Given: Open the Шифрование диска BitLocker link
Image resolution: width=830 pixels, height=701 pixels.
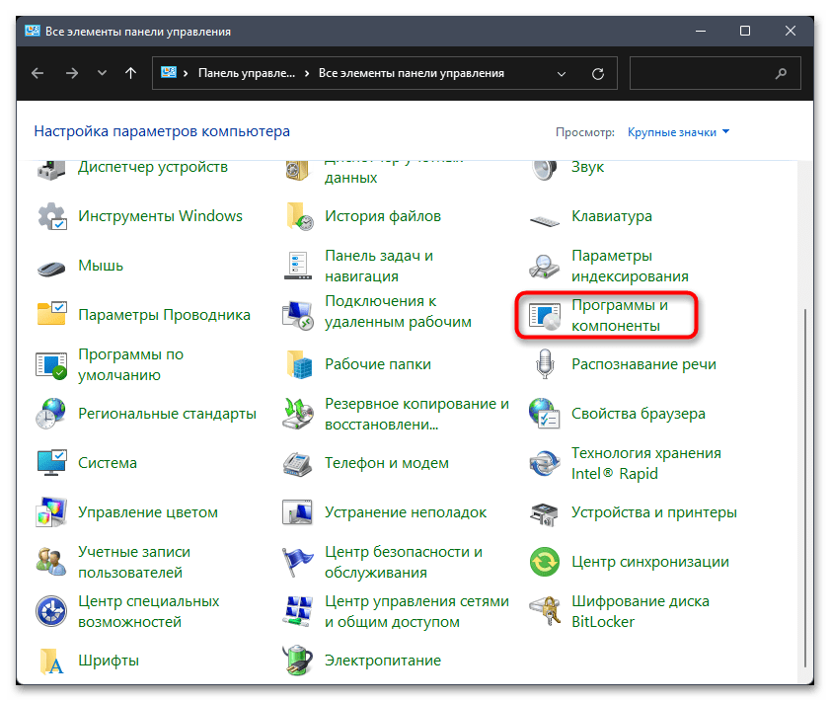Looking at the screenshot, I should [641, 611].
